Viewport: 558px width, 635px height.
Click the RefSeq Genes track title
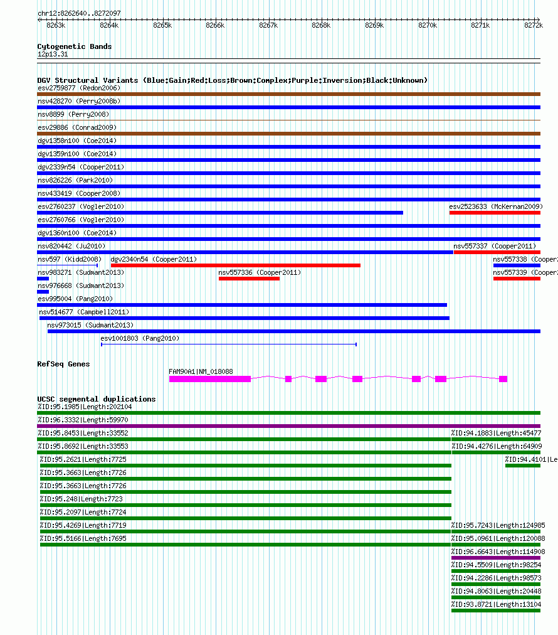point(63,364)
